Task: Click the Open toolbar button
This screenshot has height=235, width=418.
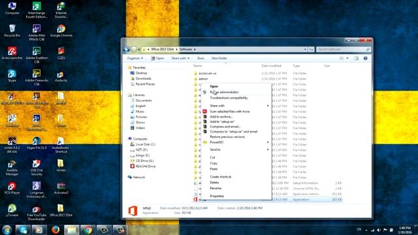Action: pos(157,58)
